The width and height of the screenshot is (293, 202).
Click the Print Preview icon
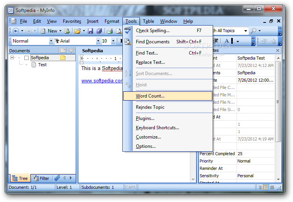point(119,31)
